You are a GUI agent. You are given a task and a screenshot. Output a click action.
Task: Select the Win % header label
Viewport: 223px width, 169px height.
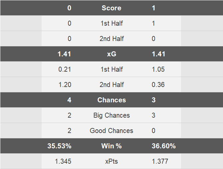111,146
